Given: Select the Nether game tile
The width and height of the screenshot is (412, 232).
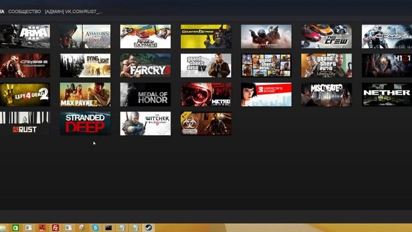Looking at the screenshot, I should coord(387,95).
